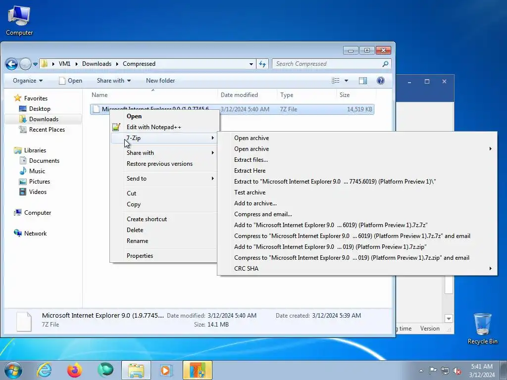Expand the second Open archive submenu arrow
The height and width of the screenshot is (380, 507).
[x=491, y=148]
